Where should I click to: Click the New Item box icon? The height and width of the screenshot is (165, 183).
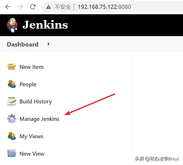(x=11, y=67)
